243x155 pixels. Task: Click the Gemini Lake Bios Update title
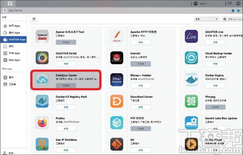tap(221, 118)
